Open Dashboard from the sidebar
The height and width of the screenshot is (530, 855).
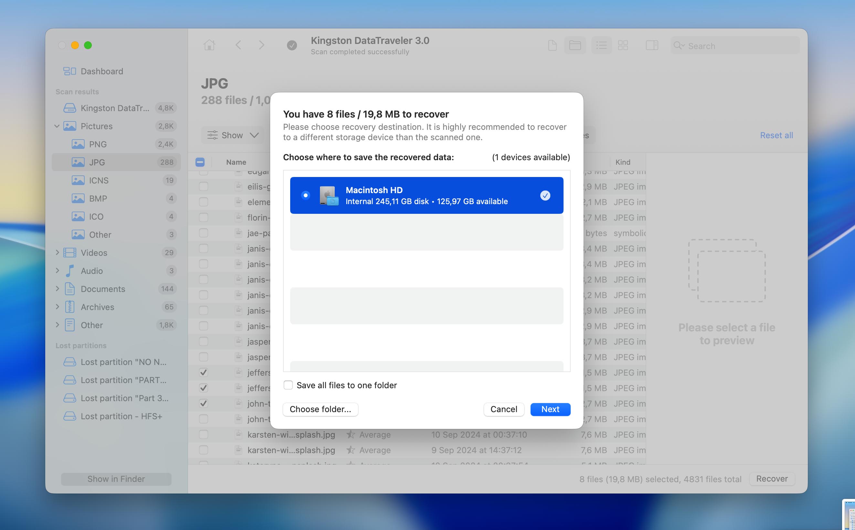(x=102, y=71)
